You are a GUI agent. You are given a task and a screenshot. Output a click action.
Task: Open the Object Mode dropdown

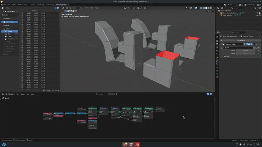(x=72, y=8)
